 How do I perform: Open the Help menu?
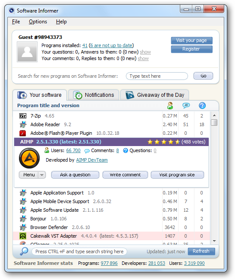(x=61, y=22)
